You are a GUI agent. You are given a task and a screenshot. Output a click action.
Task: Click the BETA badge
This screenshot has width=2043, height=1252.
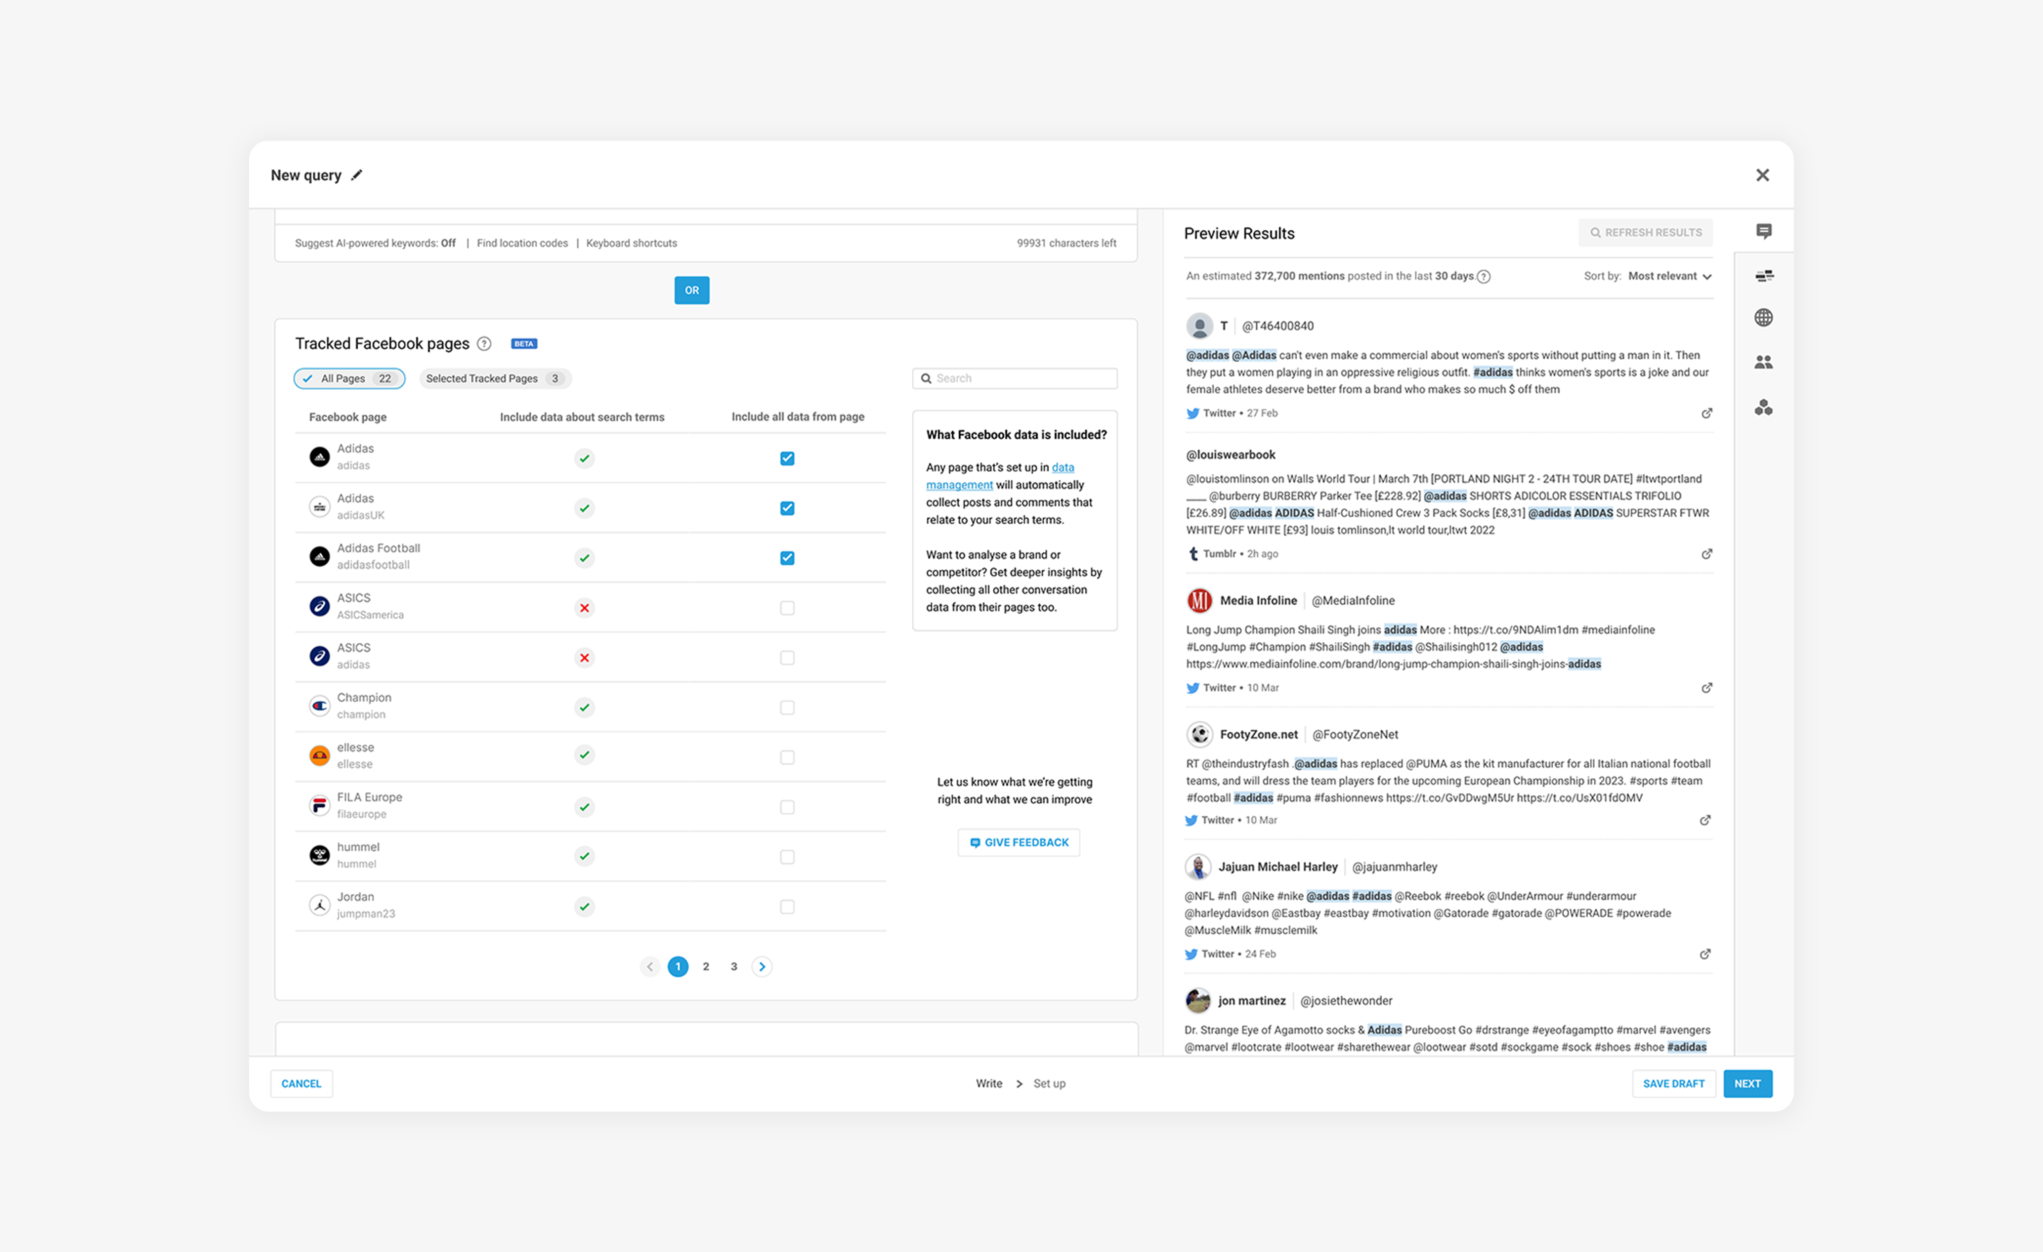(x=523, y=344)
